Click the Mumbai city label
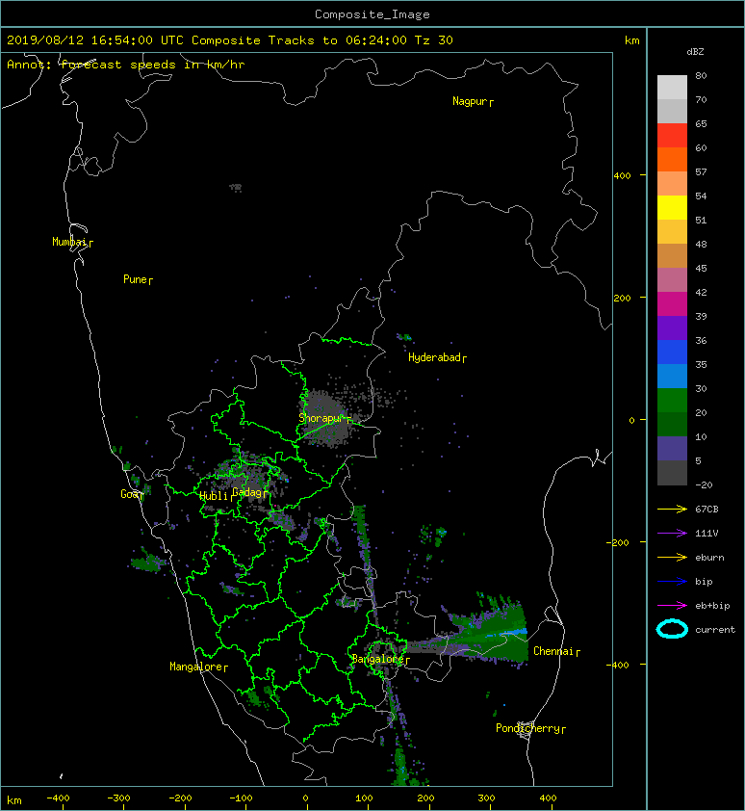The width and height of the screenshot is (745, 811). pyautogui.click(x=69, y=242)
